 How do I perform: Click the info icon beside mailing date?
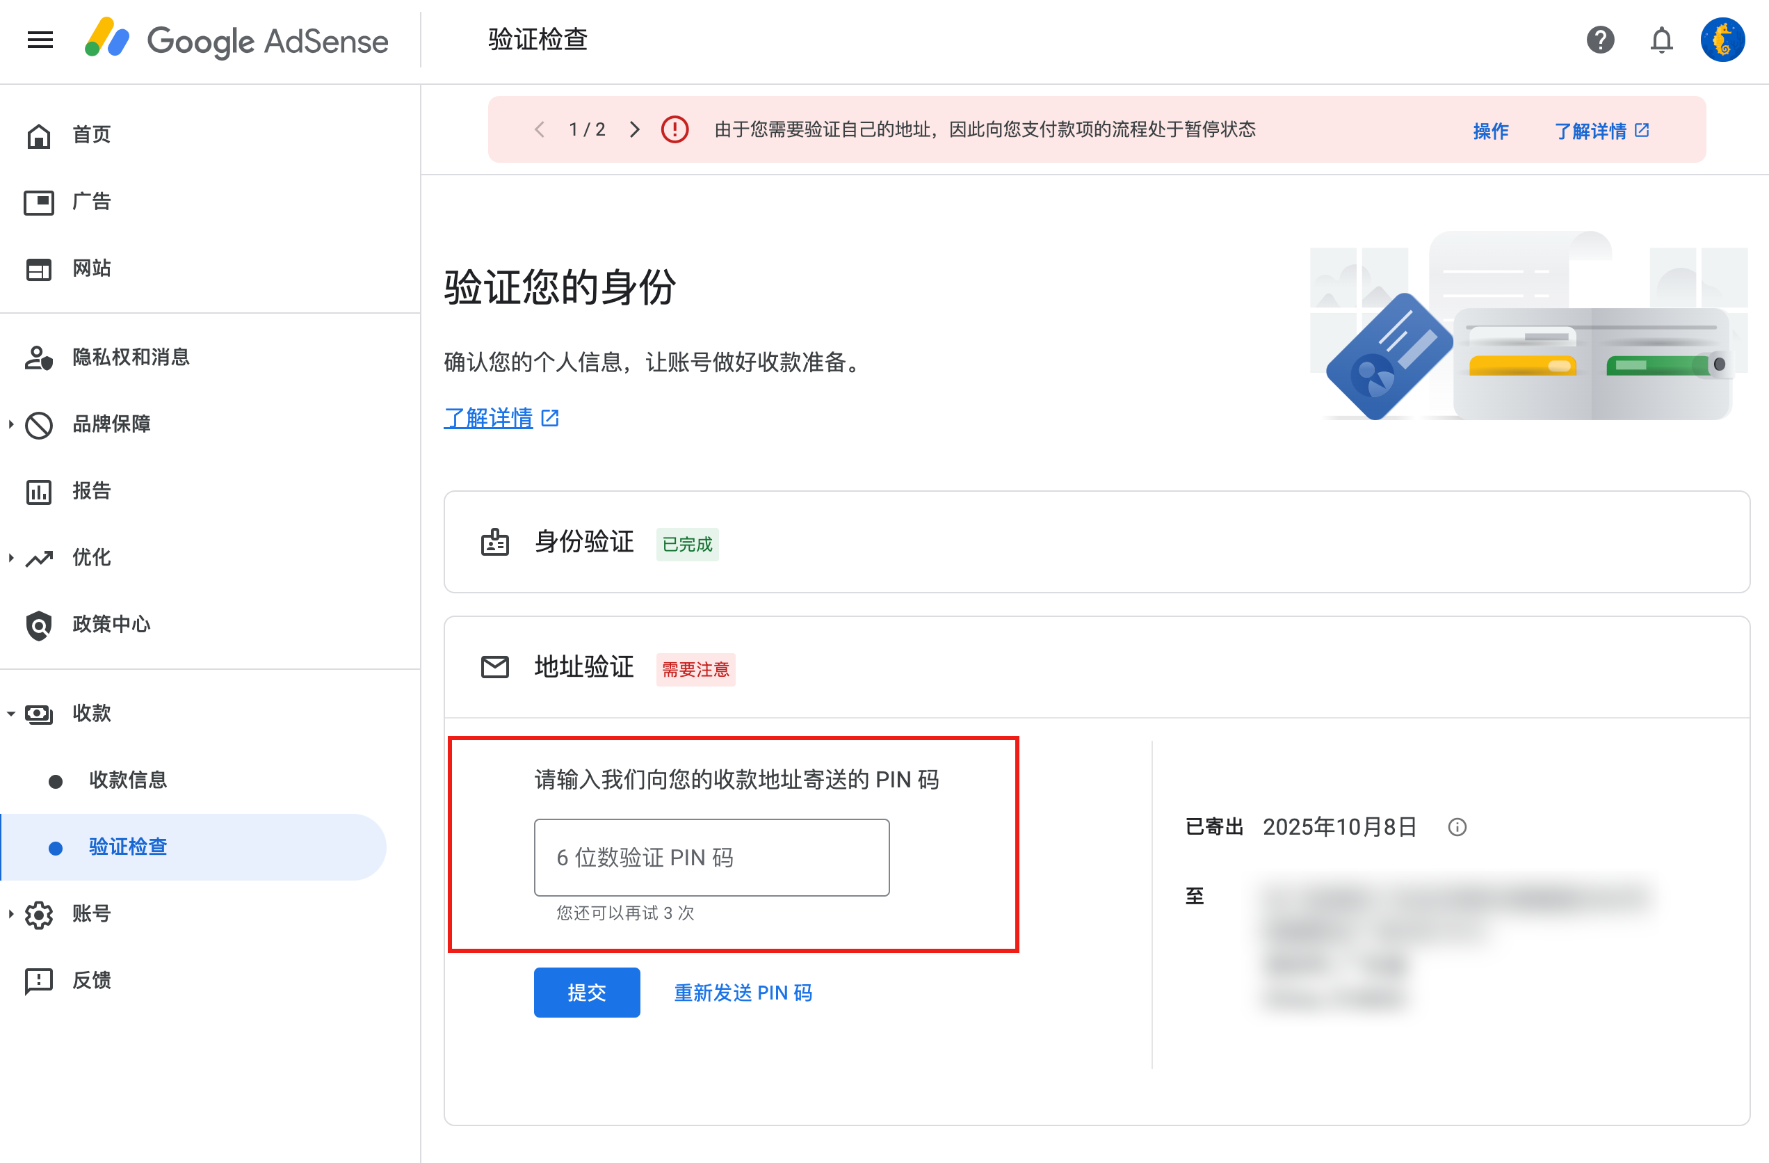click(x=1457, y=827)
